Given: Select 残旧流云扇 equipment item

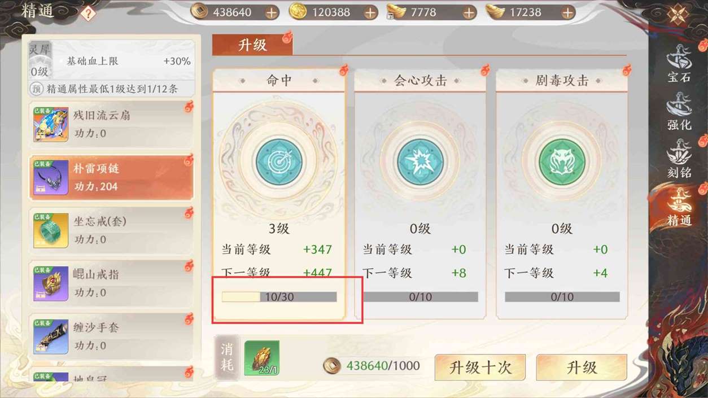Looking at the screenshot, I should click(111, 124).
